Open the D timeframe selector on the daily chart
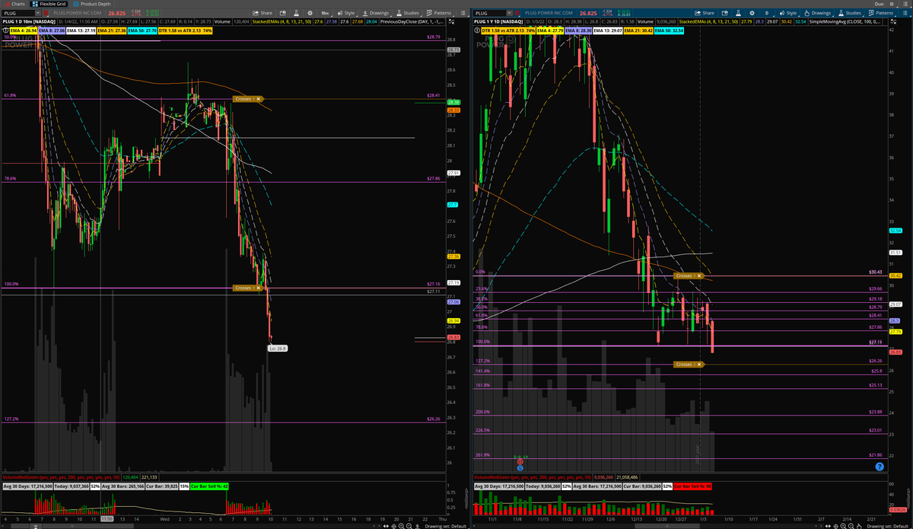 (767, 13)
